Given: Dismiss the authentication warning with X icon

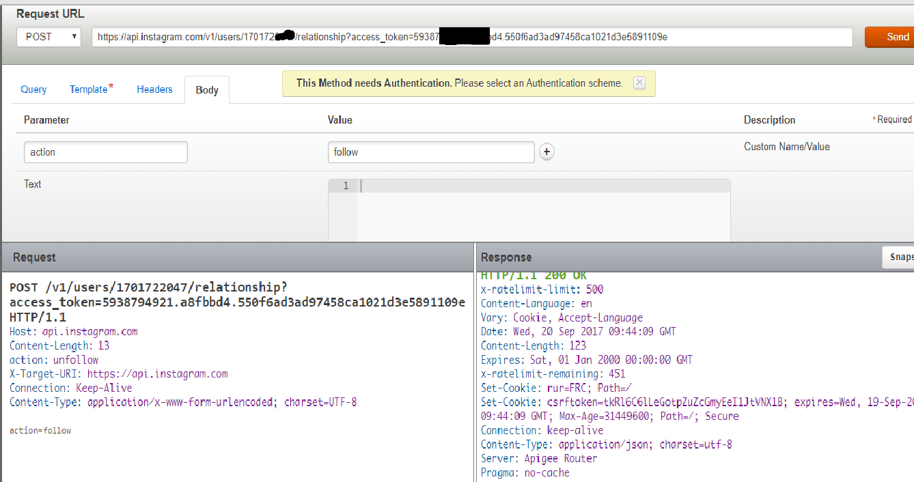Looking at the screenshot, I should pyautogui.click(x=639, y=83).
